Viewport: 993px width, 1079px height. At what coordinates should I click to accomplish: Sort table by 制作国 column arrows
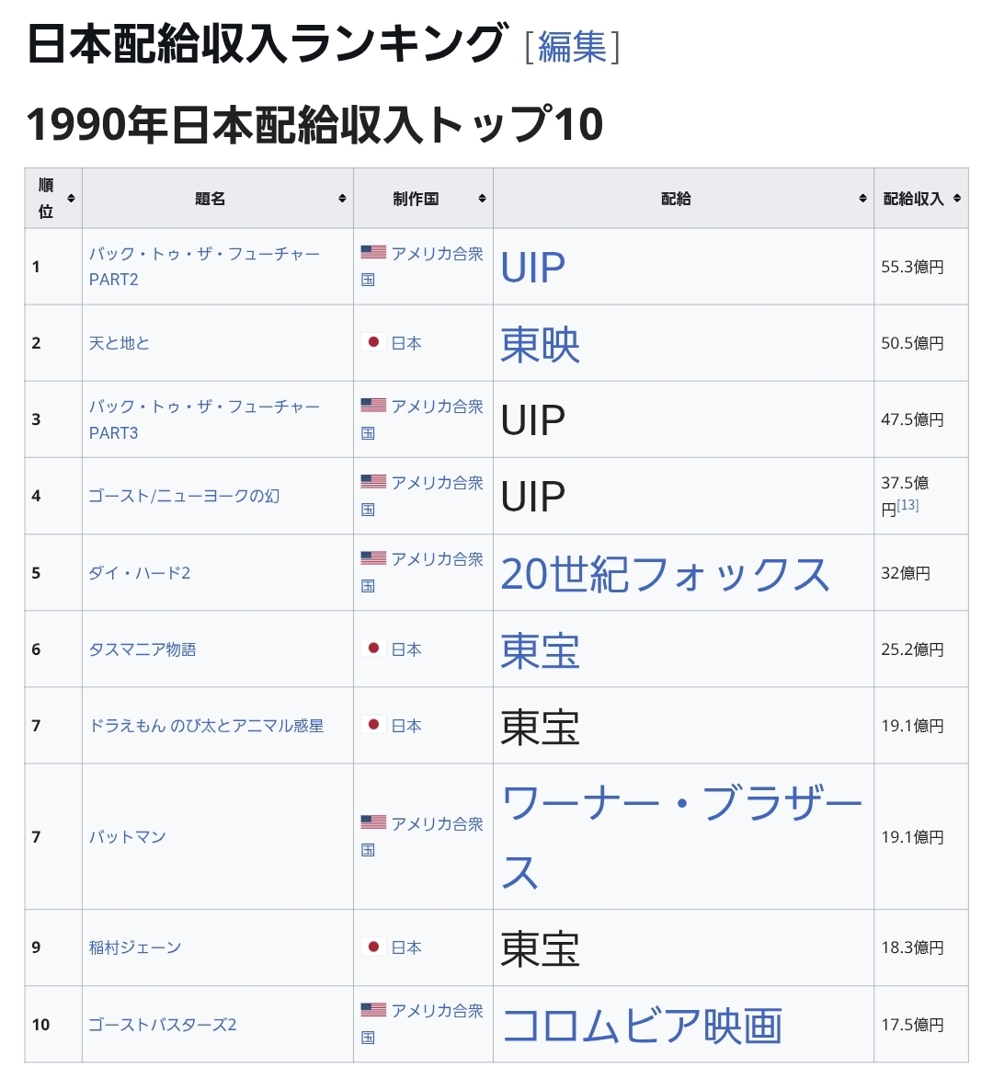482,199
